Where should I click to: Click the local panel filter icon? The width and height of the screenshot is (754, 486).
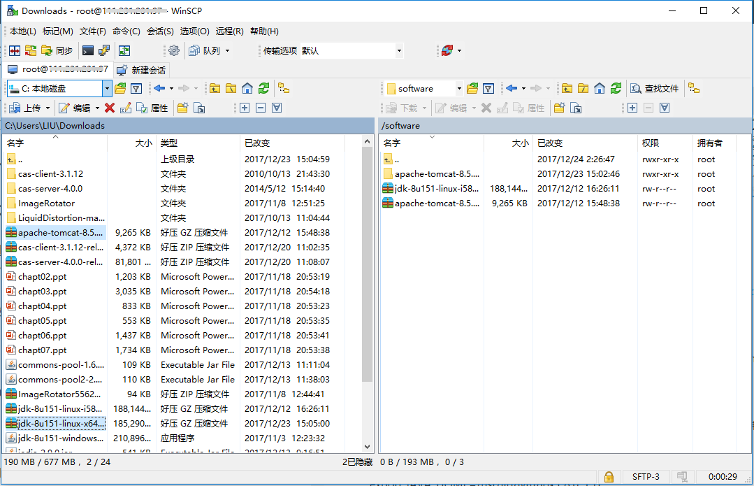[136, 89]
